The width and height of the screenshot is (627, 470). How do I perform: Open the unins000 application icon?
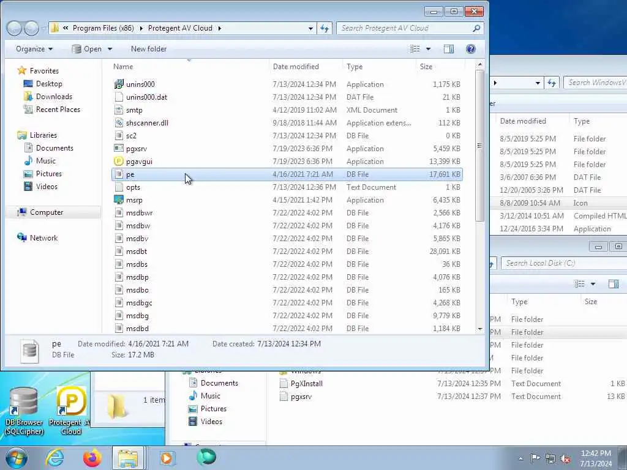pos(119,84)
